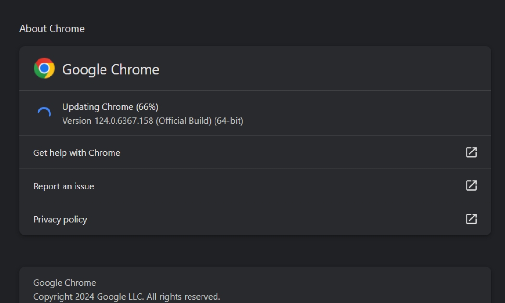Screen dimensions: 505x303
Task: Click the external link icon beside Privacy policy
Action: pos(471,219)
